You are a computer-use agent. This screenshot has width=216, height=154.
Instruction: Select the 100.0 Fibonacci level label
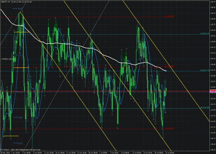[x=17, y=9]
